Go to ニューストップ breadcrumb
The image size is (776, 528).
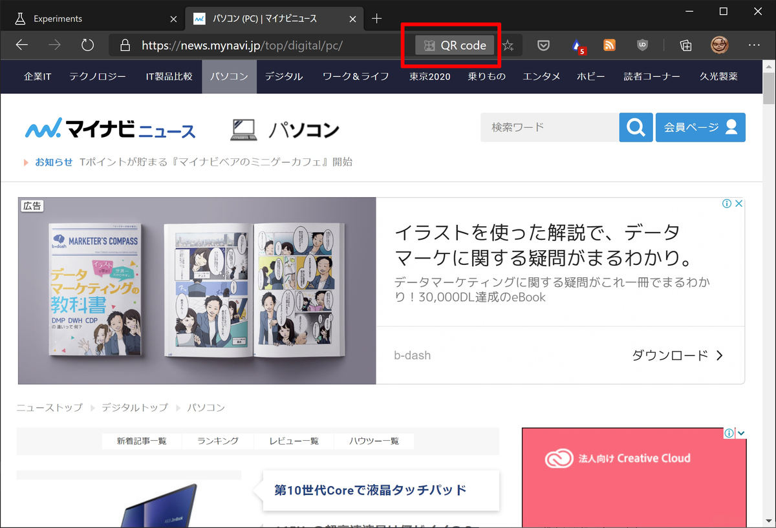[x=50, y=407]
